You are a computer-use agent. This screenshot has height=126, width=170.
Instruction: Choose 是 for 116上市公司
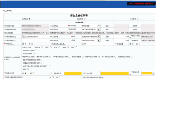(25, 73)
